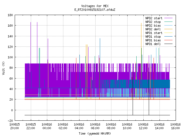Click the Time (yymmdd HH:MM) x-axis label
The image size is (181, 136).
point(95,133)
